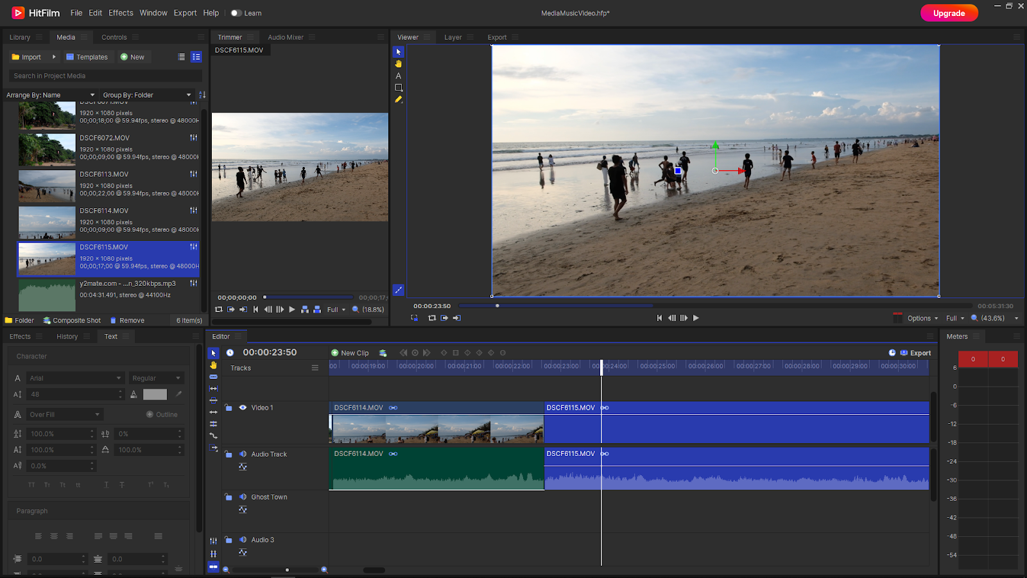Open Viewer Options dropdown
Image resolution: width=1027 pixels, height=578 pixels.
[x=922, y=318]
